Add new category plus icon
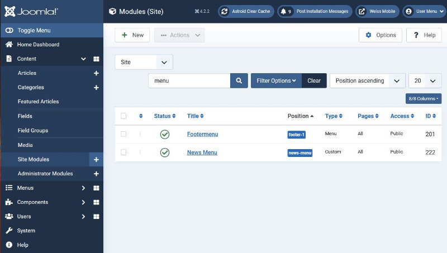Viewport: 447px width, 253px height. 96,88
